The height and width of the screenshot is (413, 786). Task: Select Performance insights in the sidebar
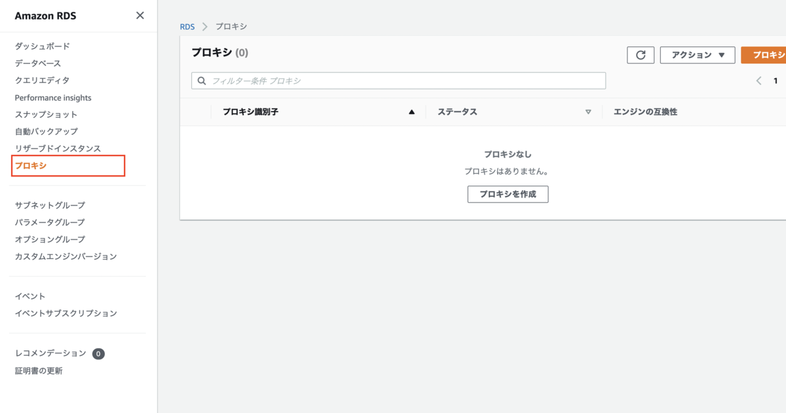(x=52, y=97)
